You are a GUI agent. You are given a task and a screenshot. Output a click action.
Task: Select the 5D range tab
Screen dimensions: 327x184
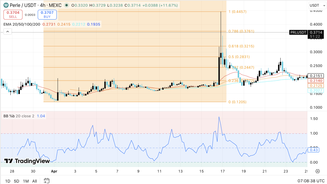pyautogui.click(x=16, y=181)
